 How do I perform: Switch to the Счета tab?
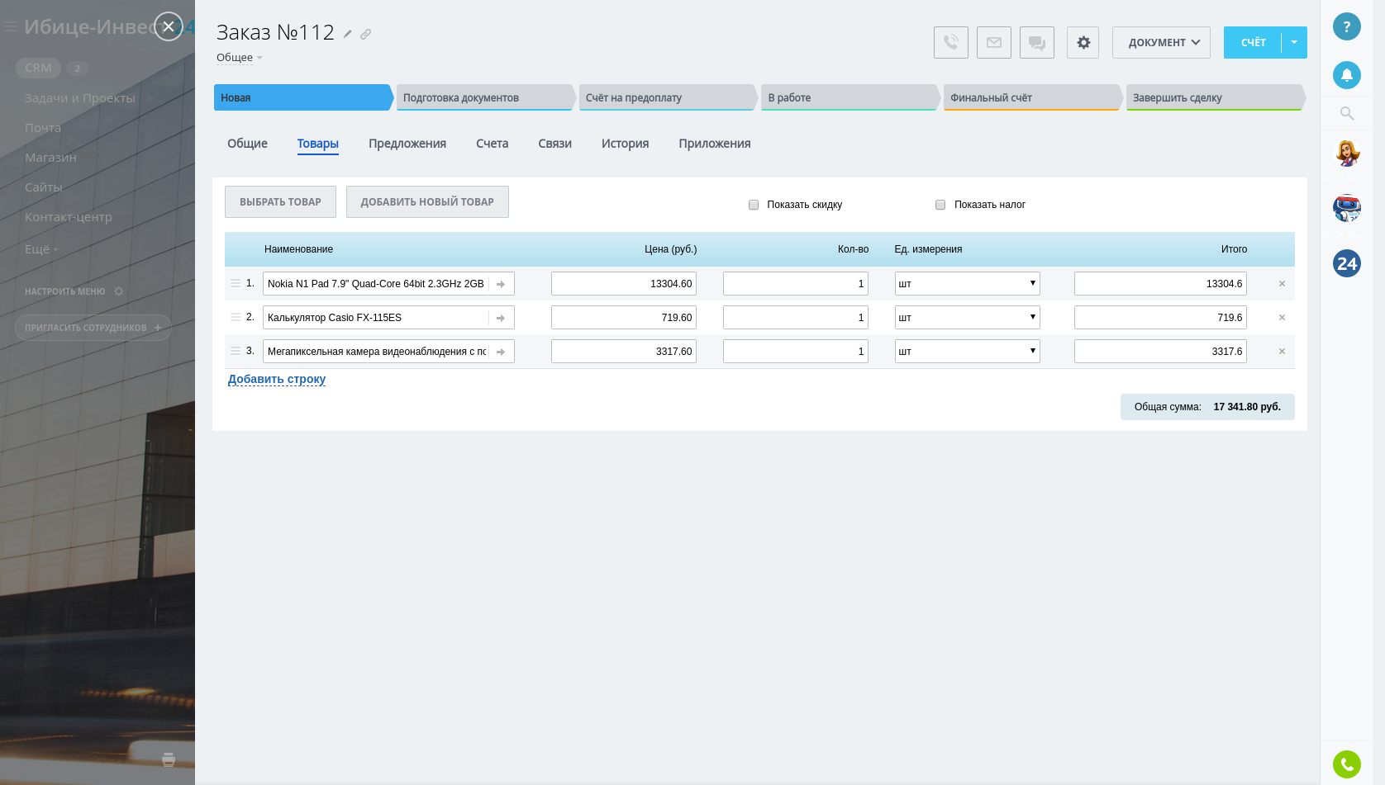[492, 144]
